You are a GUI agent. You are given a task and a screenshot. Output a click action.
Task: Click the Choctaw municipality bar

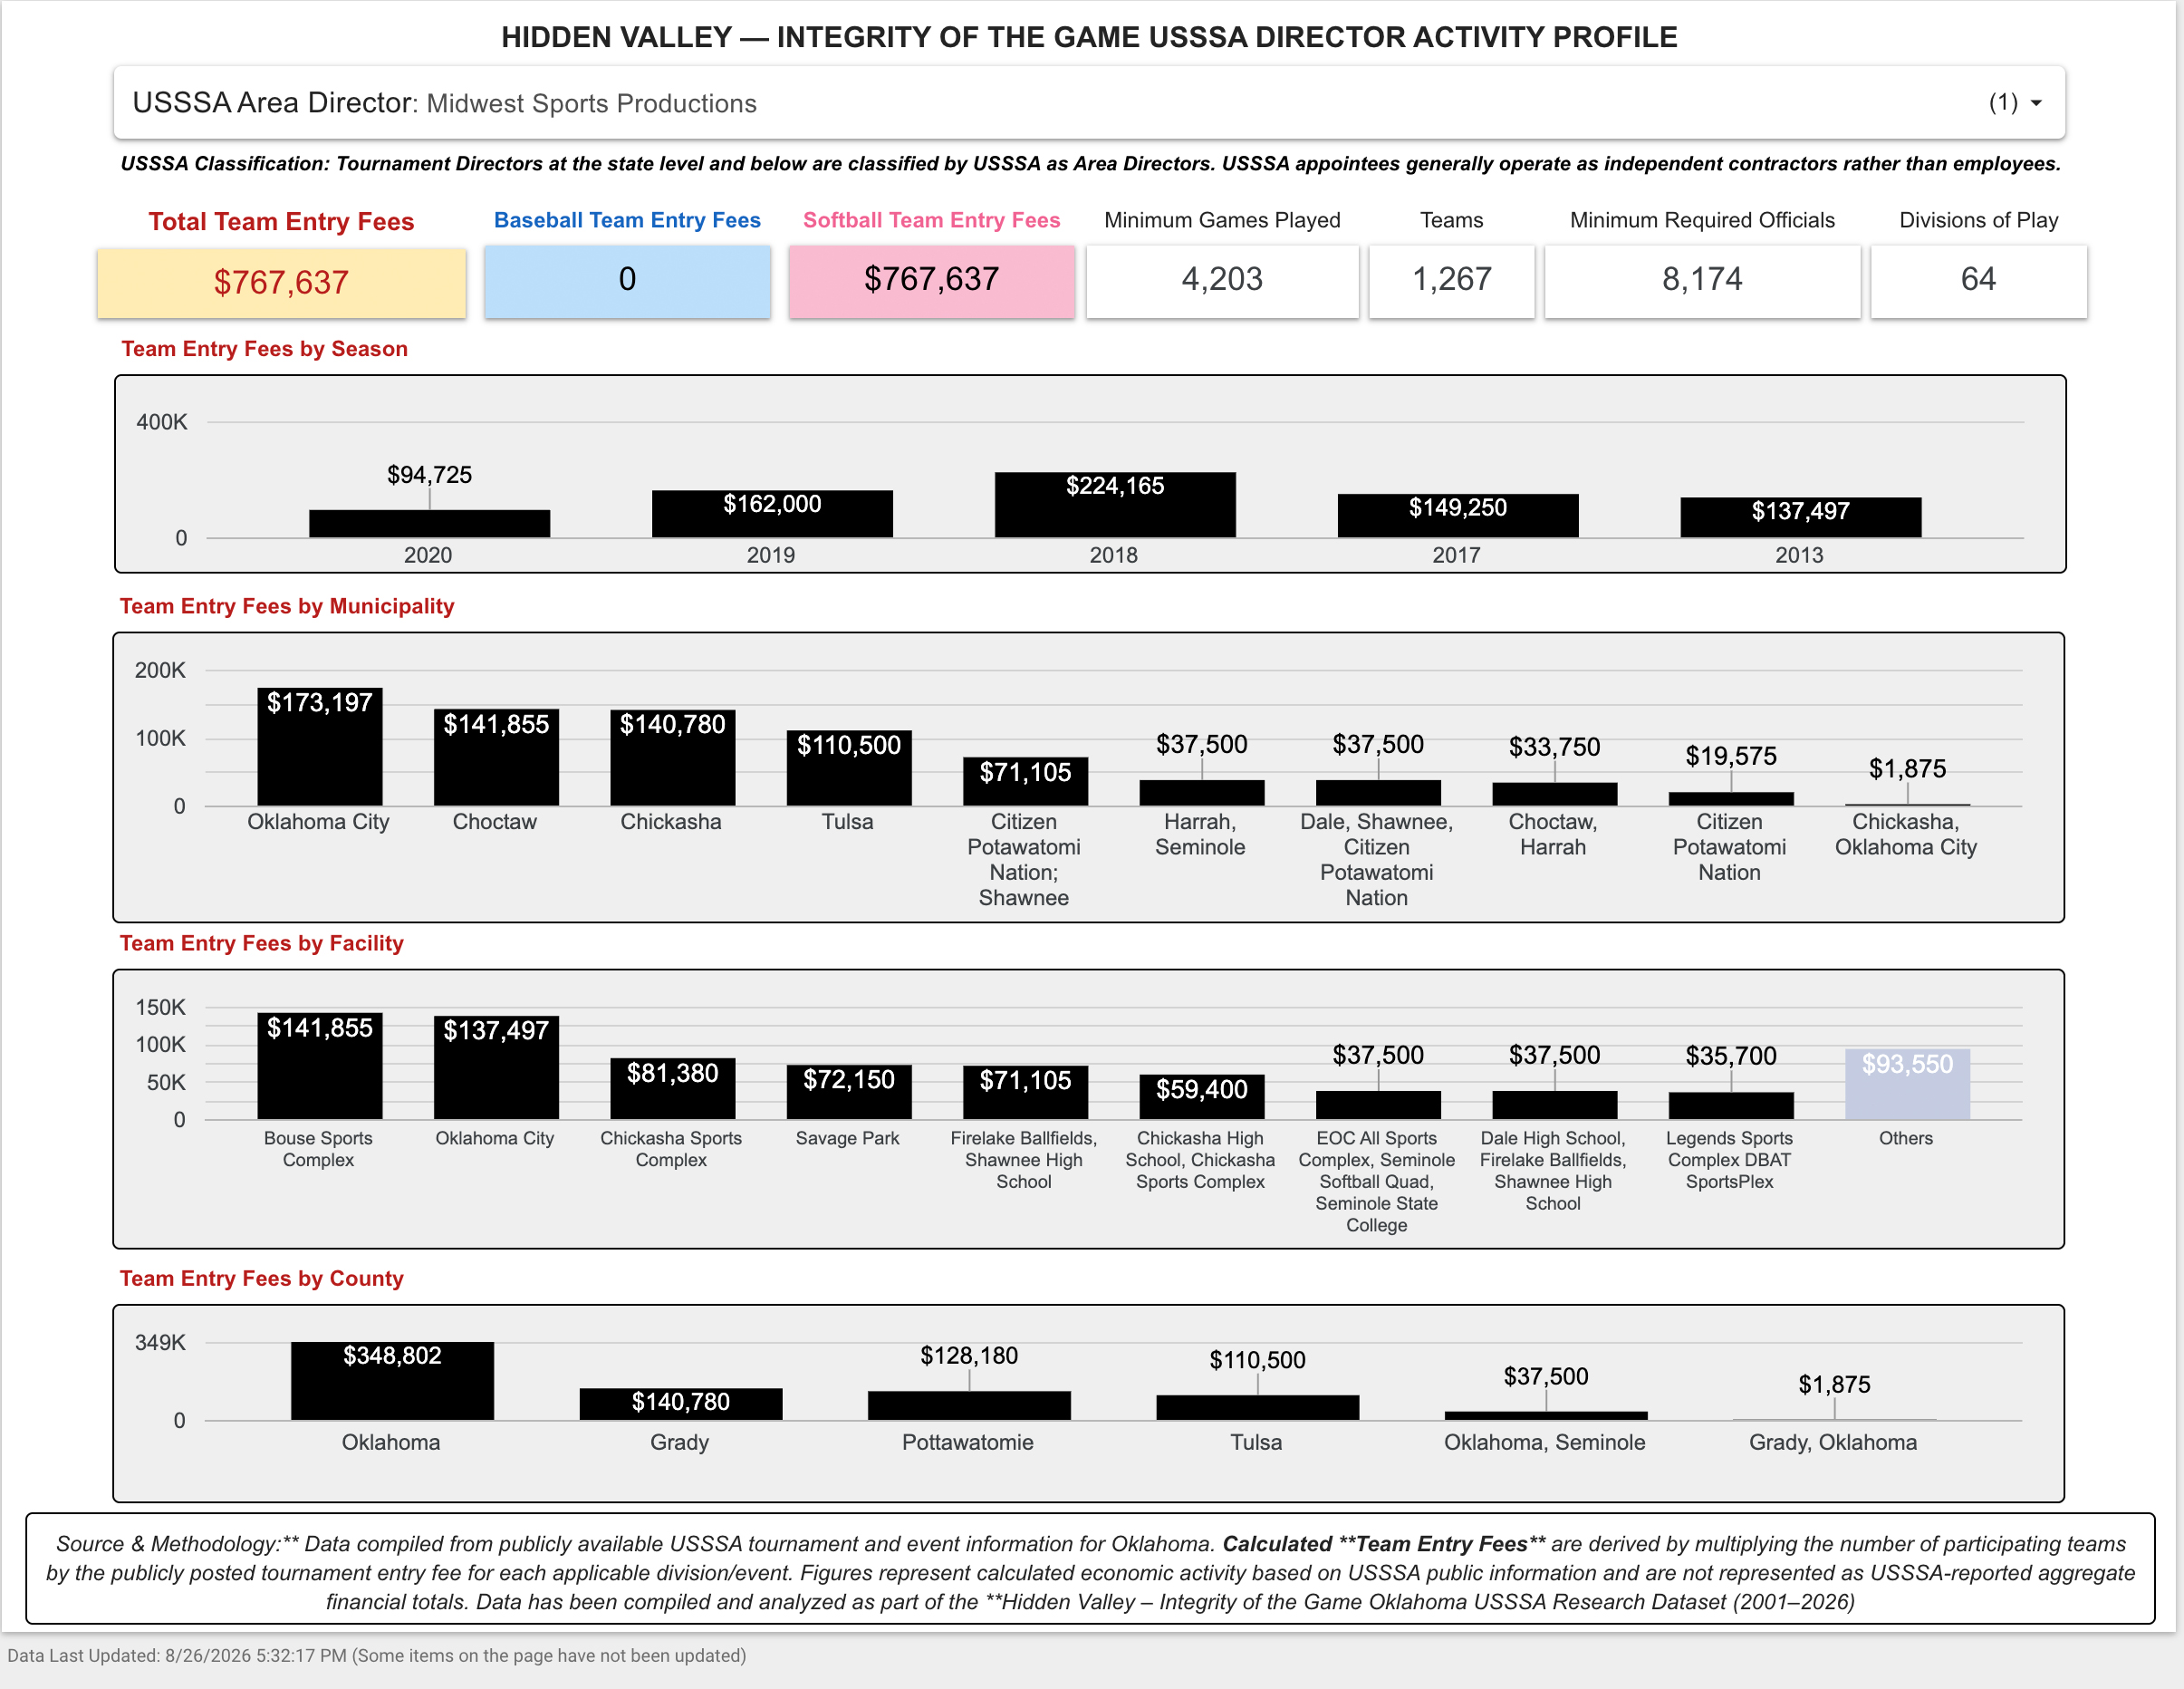tap(496, 758)
